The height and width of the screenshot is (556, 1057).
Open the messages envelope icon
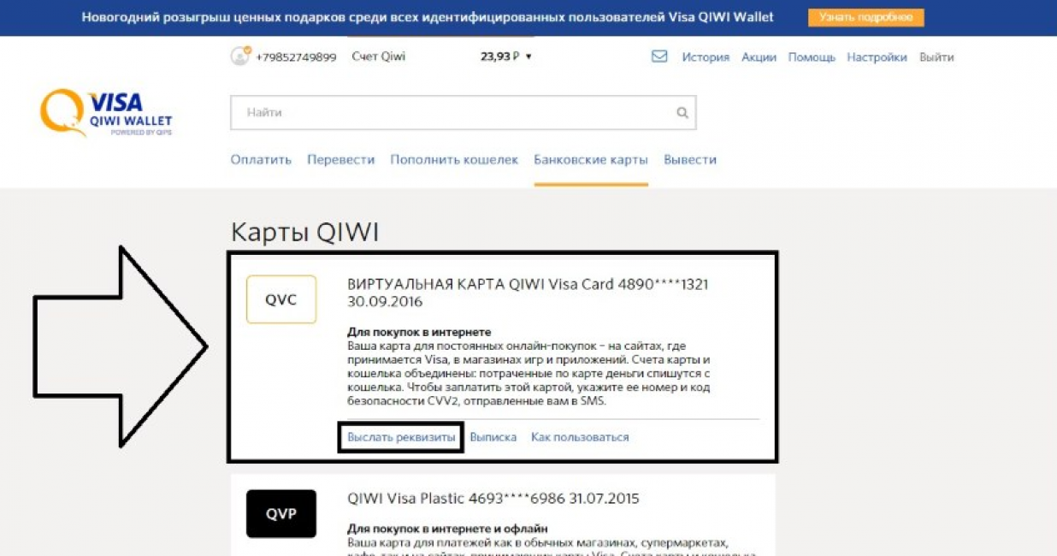point(659,56)
